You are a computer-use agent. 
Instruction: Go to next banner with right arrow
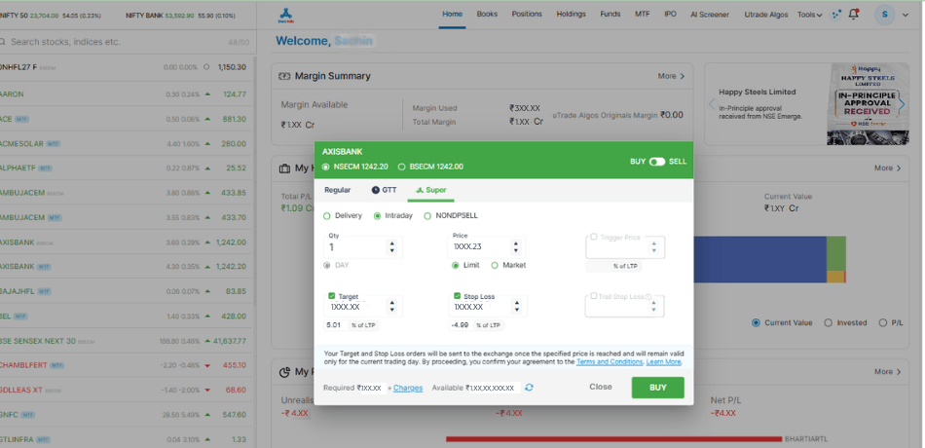[x=902, y=104]
